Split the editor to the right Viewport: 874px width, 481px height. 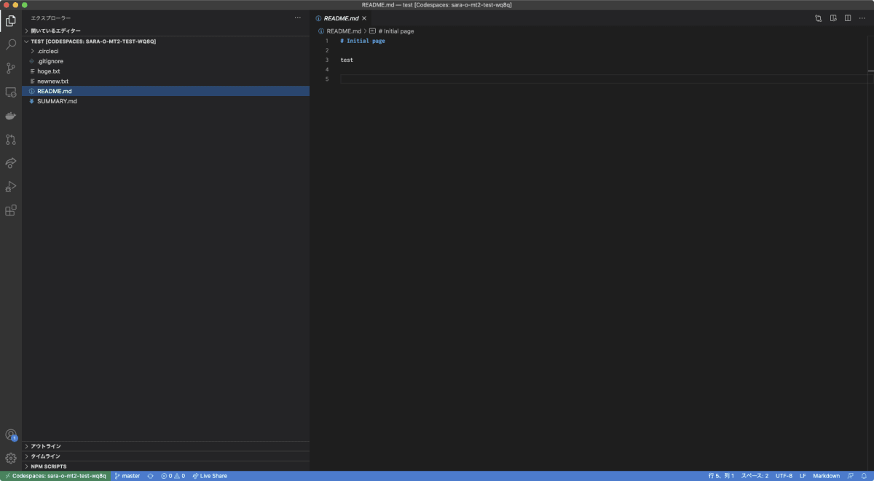click(848, 18)
